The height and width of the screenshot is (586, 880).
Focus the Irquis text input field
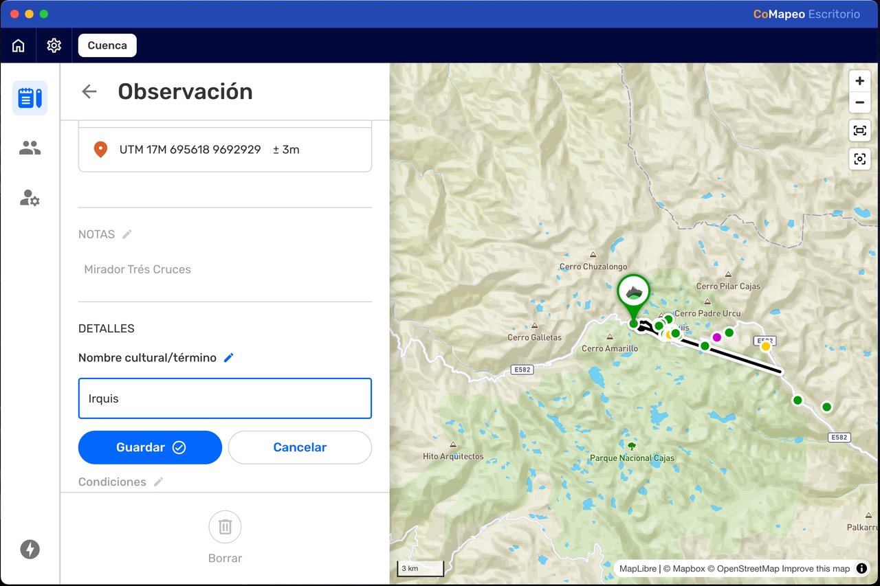point(225,398)
